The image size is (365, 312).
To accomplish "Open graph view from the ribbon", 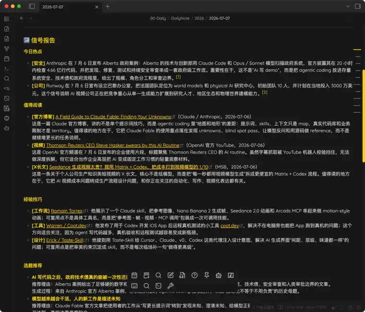I will 7,48.
